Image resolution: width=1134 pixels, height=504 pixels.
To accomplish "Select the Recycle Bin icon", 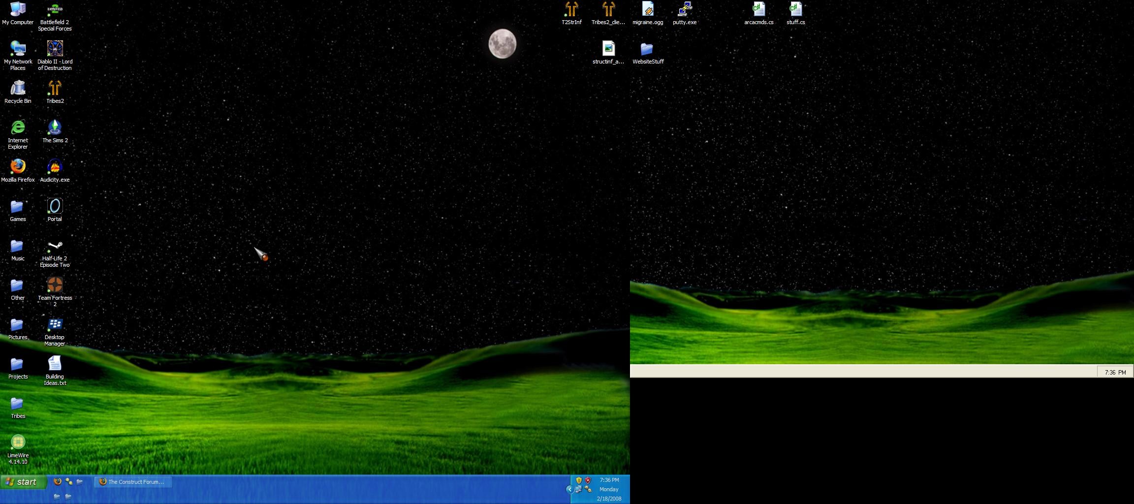I will [x=18, y=92].
